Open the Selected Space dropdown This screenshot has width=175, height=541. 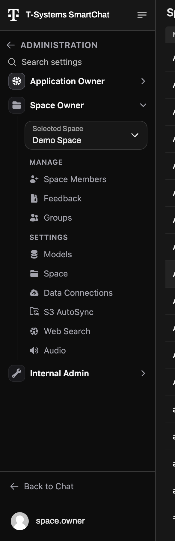coord(86,135)
